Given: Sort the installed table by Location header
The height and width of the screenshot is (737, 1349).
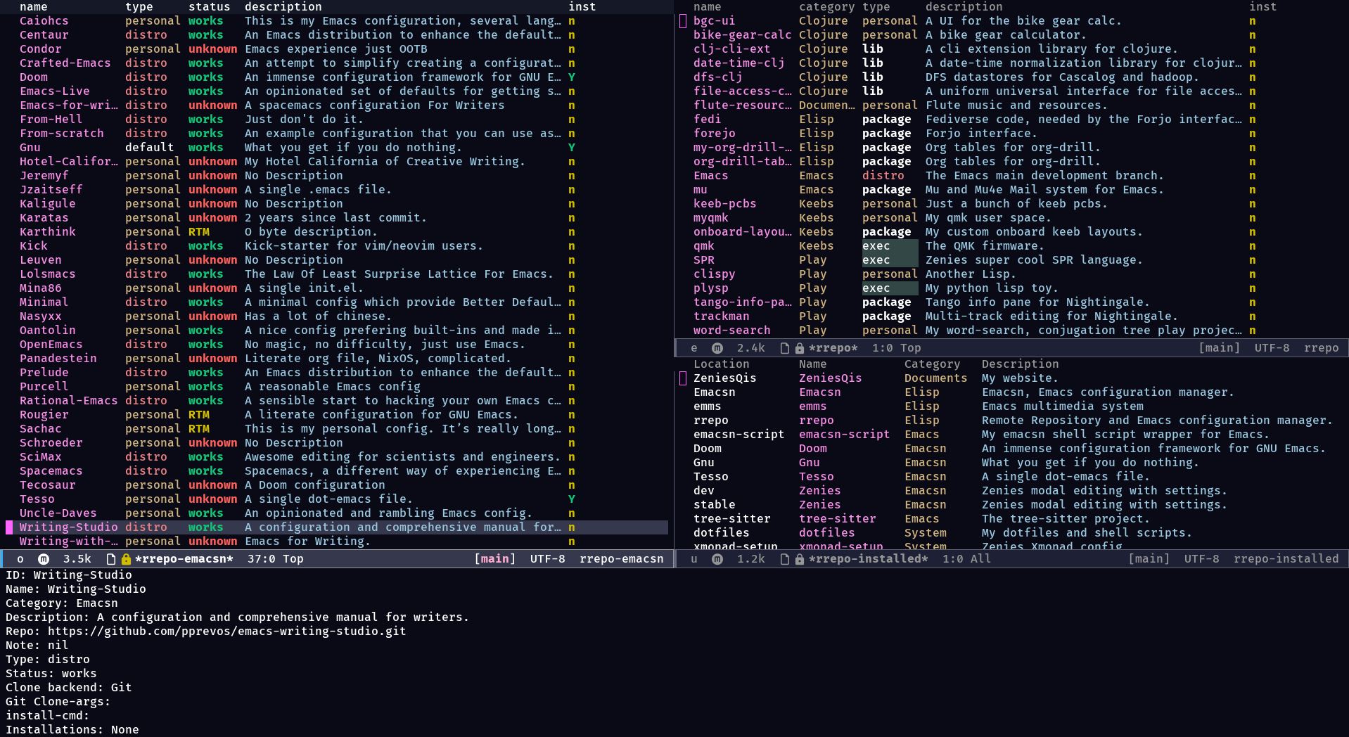Looking at the screenshot, I should 722,364.
